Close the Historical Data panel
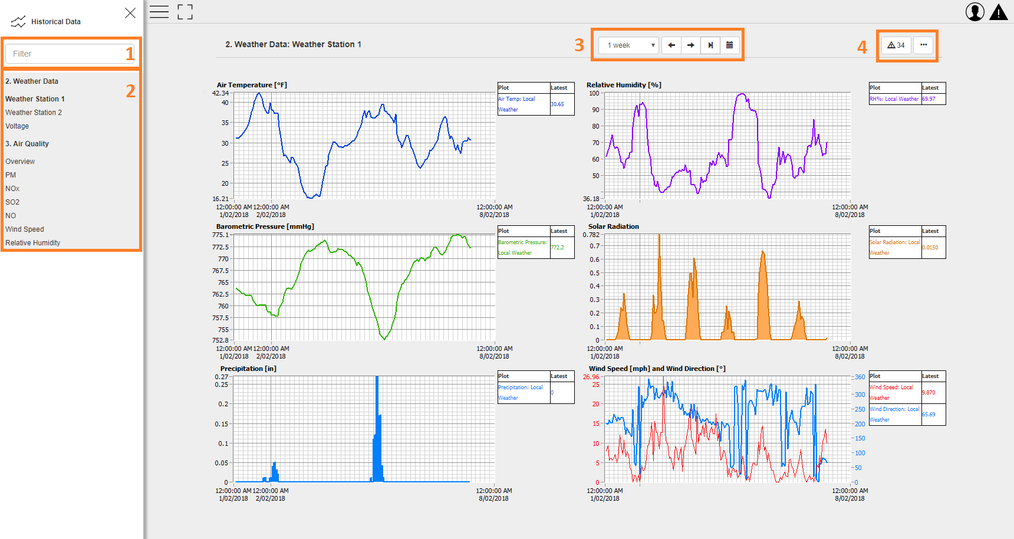The image size is (1014, 539). click(130, 13)
